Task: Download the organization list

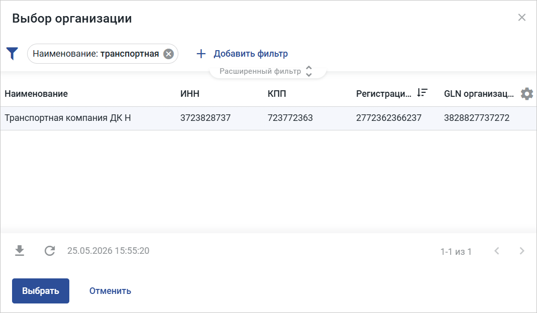Action: click(x=20, y=251)
